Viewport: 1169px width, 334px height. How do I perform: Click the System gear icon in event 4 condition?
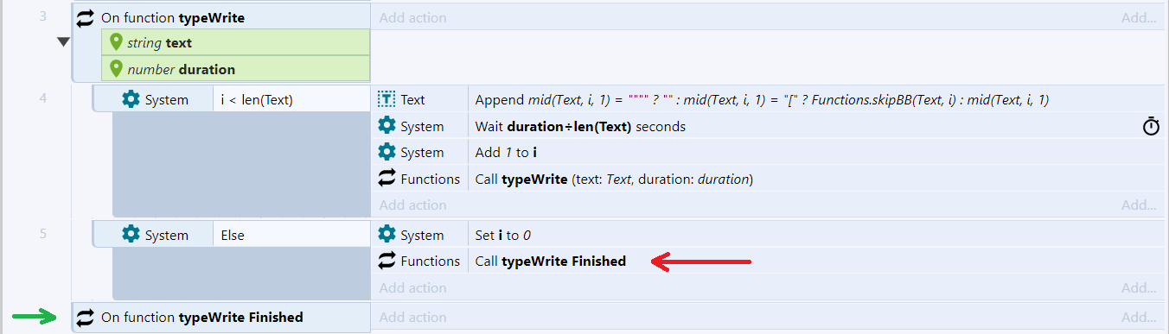(131, 99)
